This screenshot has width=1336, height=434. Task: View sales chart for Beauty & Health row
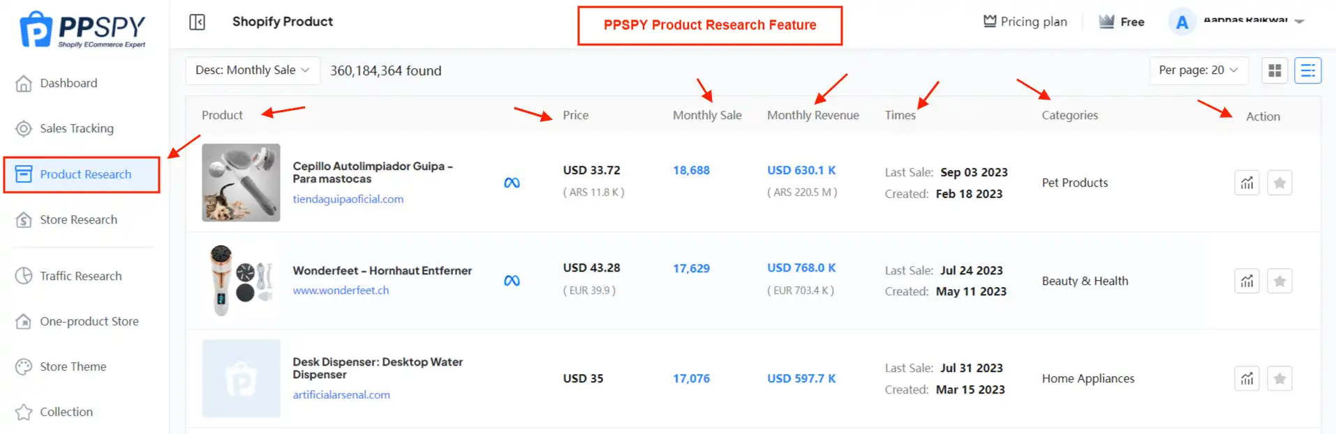[1247, 281]
